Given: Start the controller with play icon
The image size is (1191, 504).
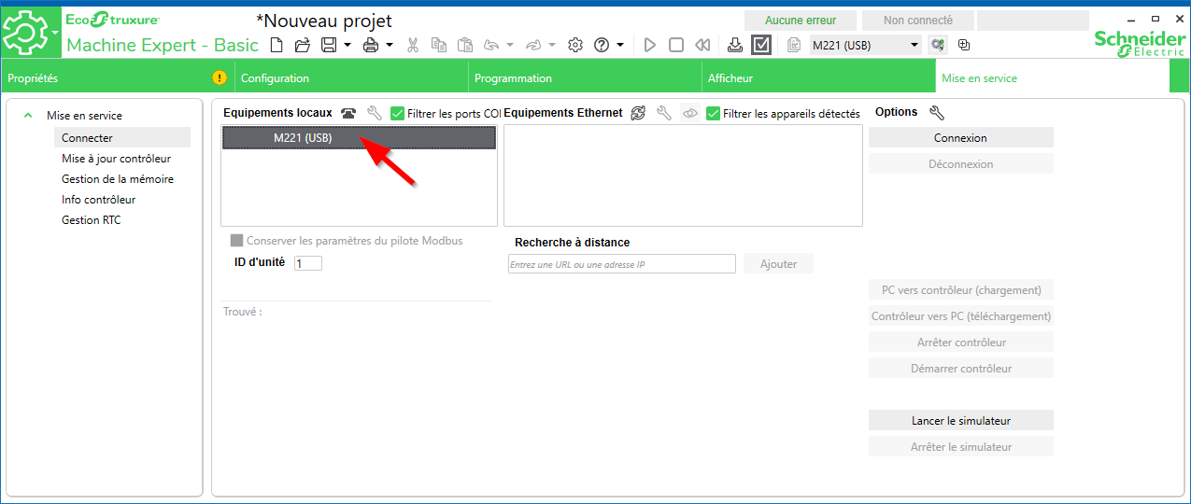Looking at the screenshot, I should click(650, 45).
